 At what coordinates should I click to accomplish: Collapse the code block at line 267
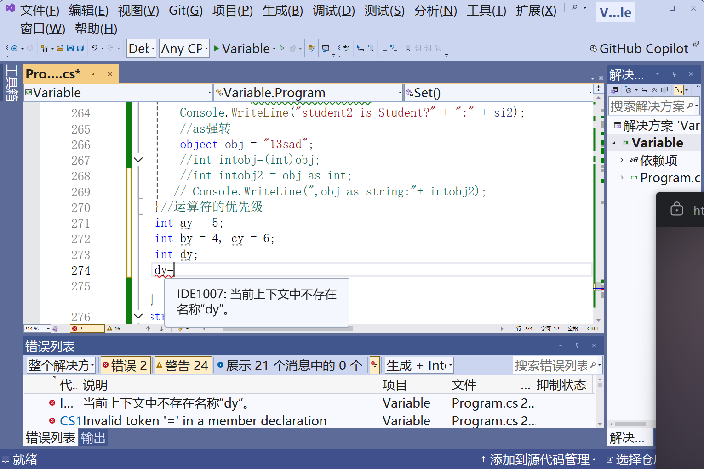tap(138, 160)
